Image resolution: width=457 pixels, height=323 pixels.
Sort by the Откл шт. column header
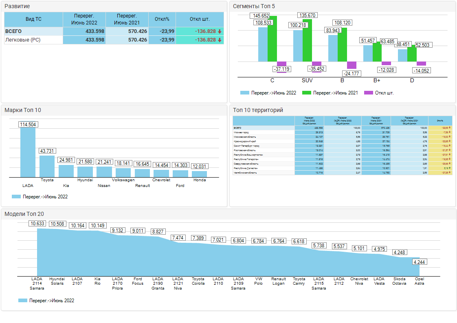point(200,19)
